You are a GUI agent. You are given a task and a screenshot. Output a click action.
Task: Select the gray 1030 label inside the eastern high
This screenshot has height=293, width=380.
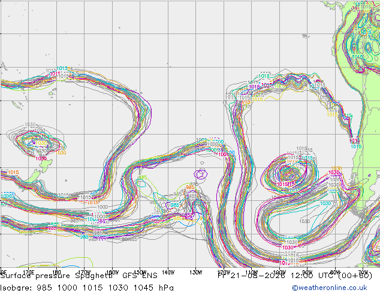(304, 221)
